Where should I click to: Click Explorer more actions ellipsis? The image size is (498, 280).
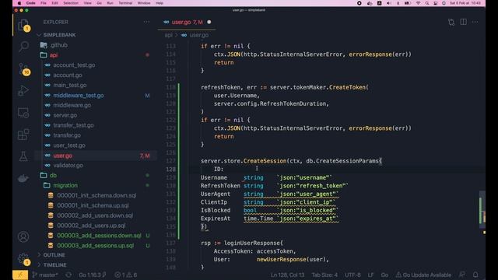(x=146, y=22)
